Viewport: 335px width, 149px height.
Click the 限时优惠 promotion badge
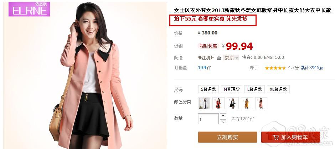(x=208, y=46)
